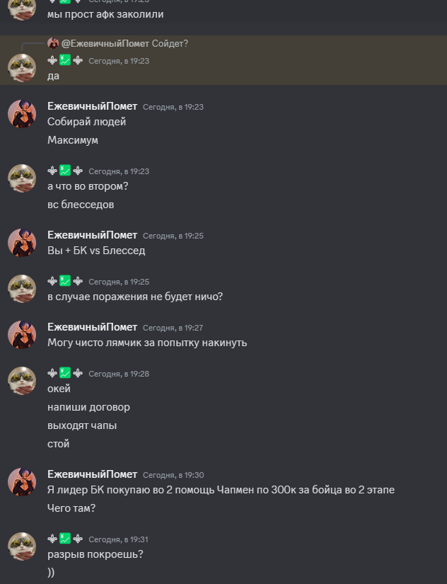Open cat avatar next to the 19:31 message
This screenshot has height=584, width=447.
coord(22,546)
